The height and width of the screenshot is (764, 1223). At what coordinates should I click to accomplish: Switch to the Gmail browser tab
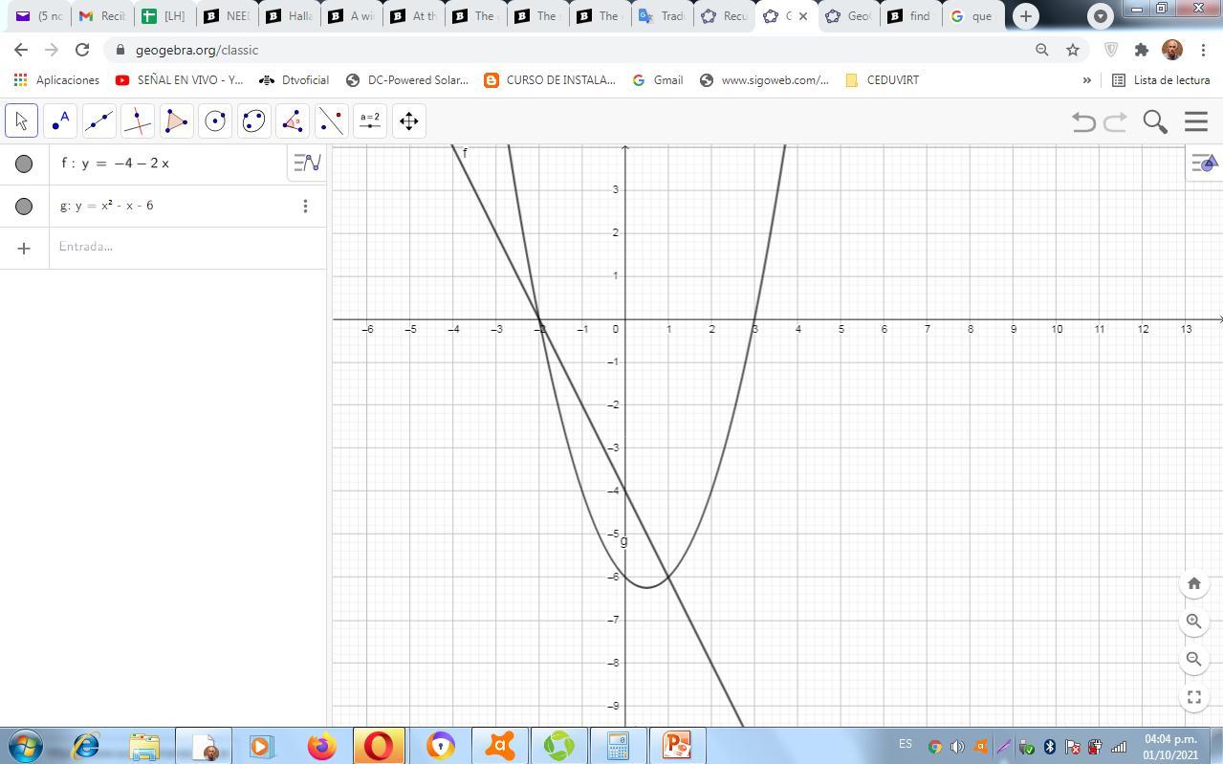tap(101, 16)
